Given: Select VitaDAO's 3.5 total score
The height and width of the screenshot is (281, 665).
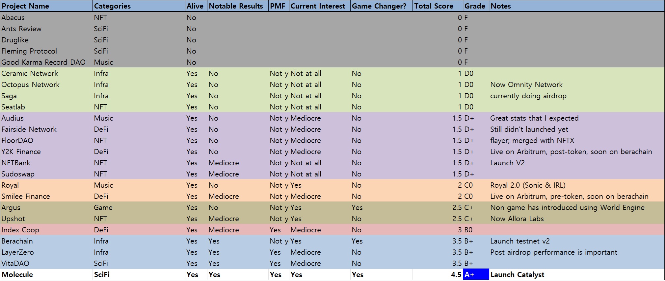Looking at the screenshot, I should point(438,264).
